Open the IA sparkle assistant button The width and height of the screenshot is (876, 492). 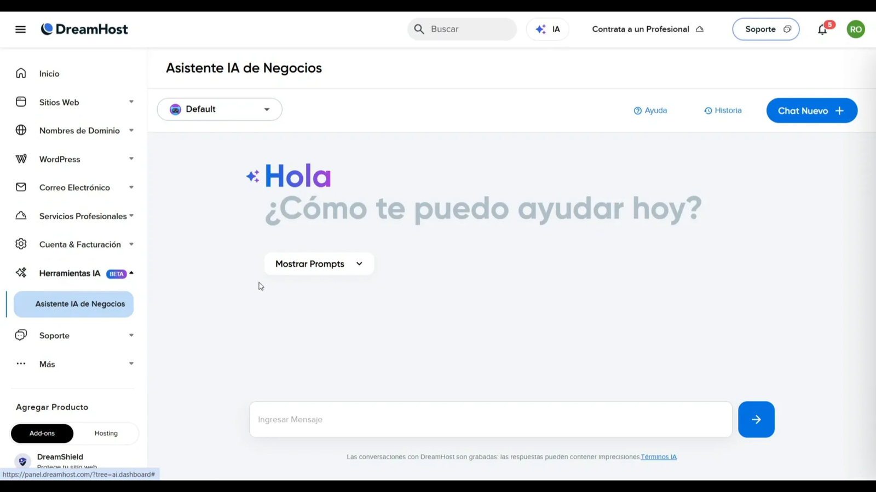pyautogui.click(x=547, y=29)
